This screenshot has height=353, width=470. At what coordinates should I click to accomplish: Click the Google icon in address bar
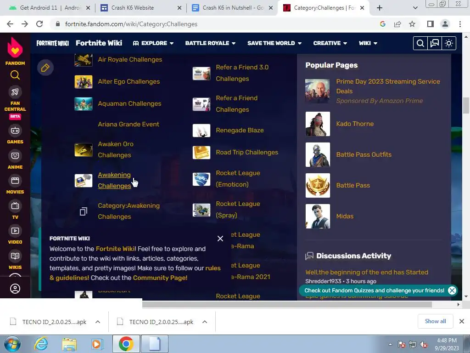[382, 24]
